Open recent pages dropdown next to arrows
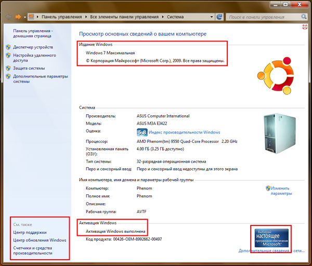This screenshot has width=312, height=266. click(24, 17)
